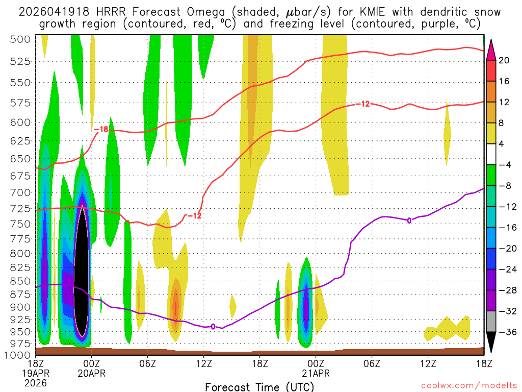Image resolution: width=522 pixels, height=392 pixels.
Task: Click the colorbar label 16
Action: pos(504,81)
